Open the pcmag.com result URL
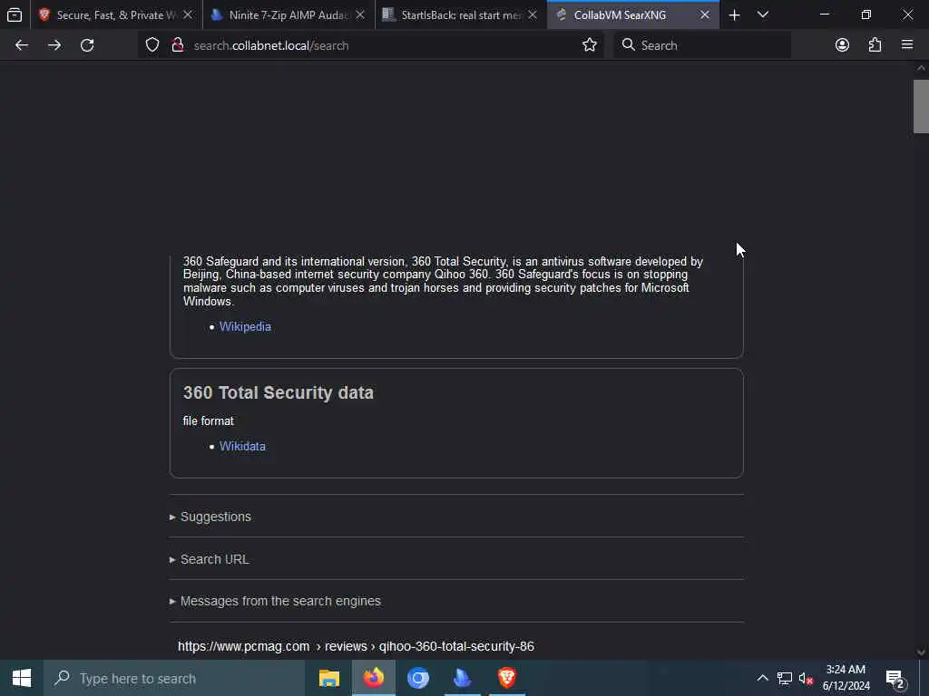The width and height of the screenshot is (929, 696). pos(356,646)
